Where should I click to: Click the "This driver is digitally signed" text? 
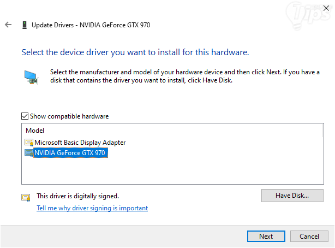pos(77,196)
